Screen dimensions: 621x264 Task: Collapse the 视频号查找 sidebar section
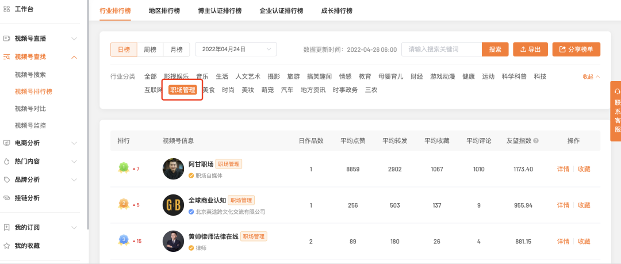pos(74,57)
